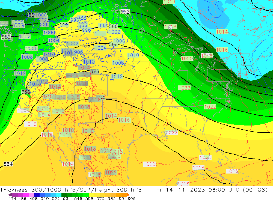Click the blue '996' pressure label
The height and width of the screenshot is (200, 273).
point(86,30)
